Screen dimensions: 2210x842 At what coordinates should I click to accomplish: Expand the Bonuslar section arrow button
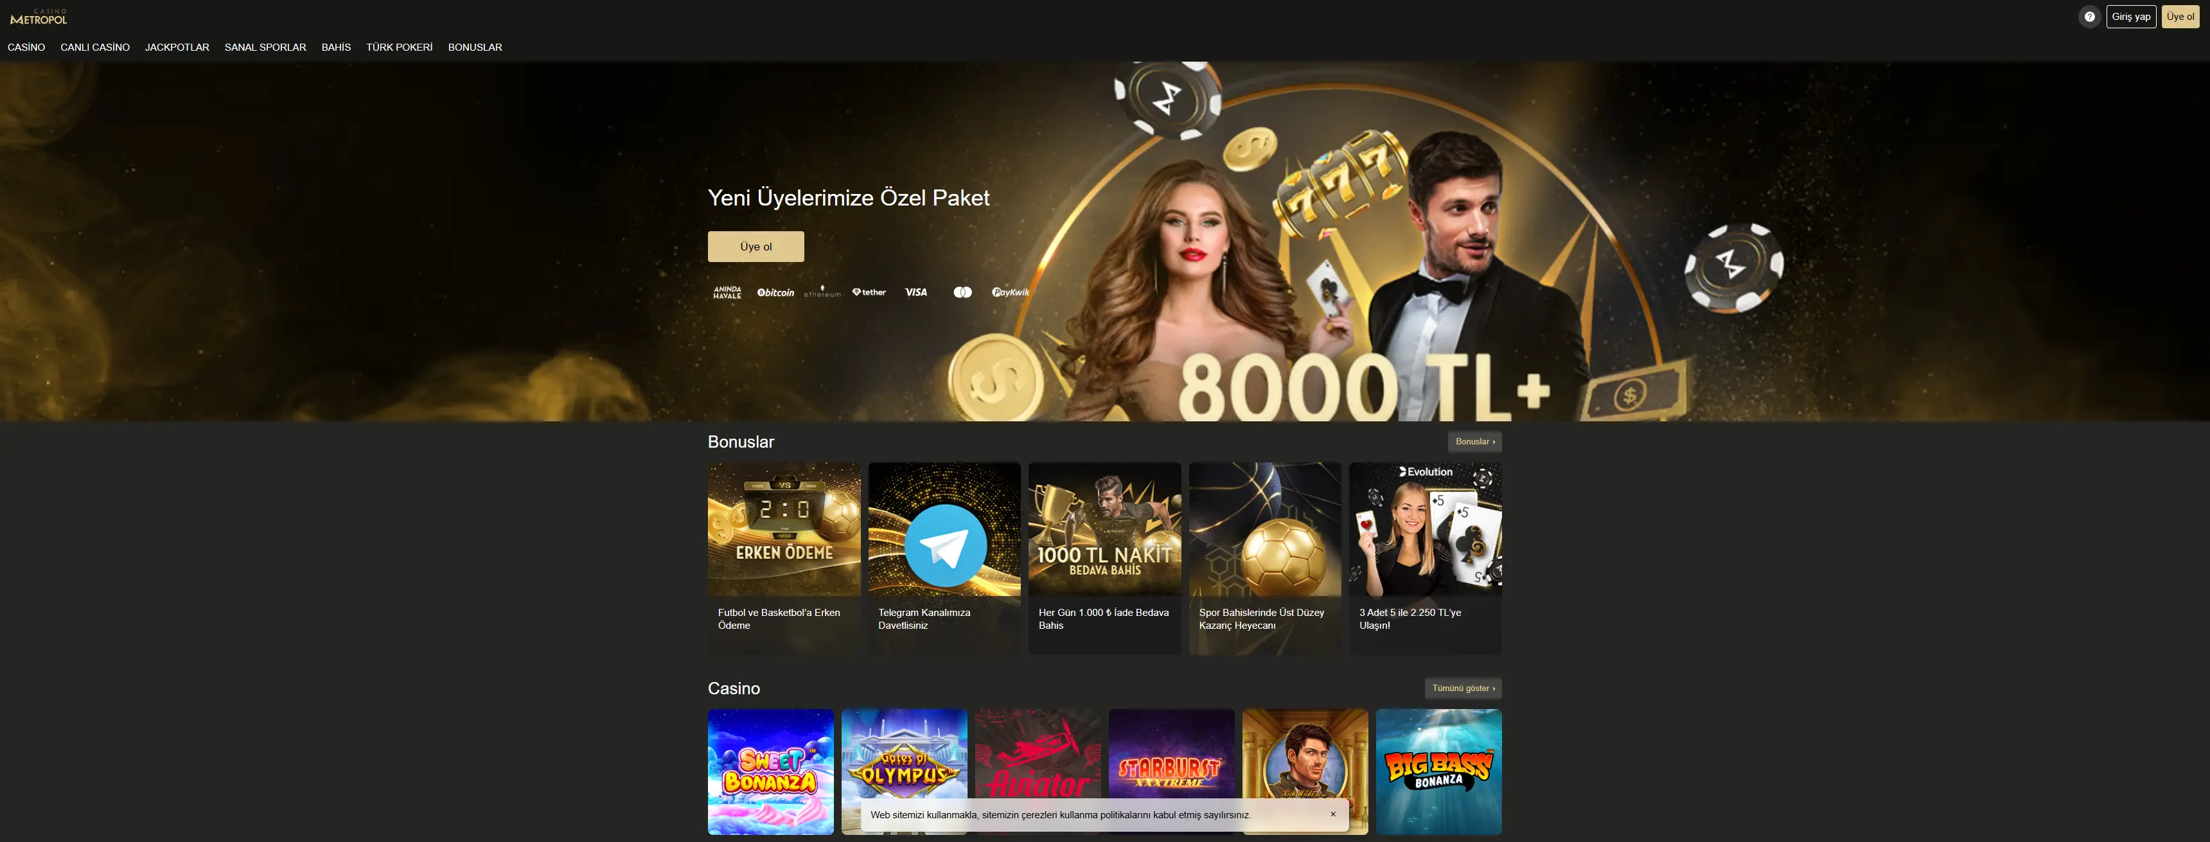(x=1475, y=442)
